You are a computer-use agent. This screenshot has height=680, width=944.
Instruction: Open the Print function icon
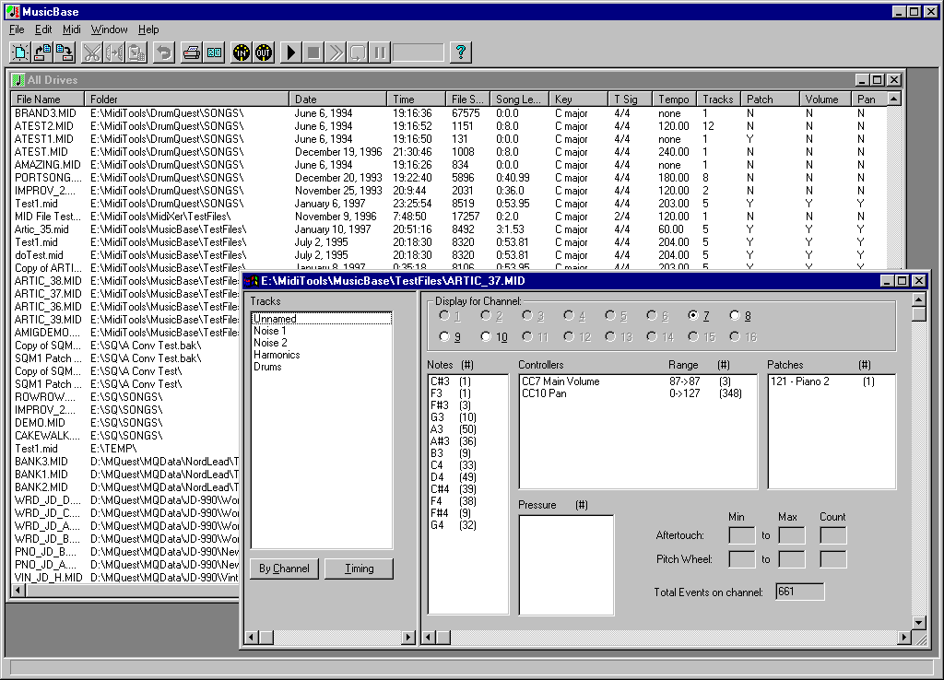click(191, 53)
